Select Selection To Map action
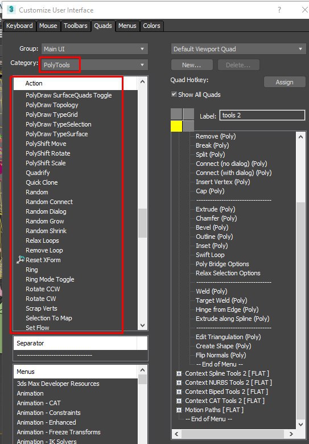The image size is (309, 444). pos(48,318)
